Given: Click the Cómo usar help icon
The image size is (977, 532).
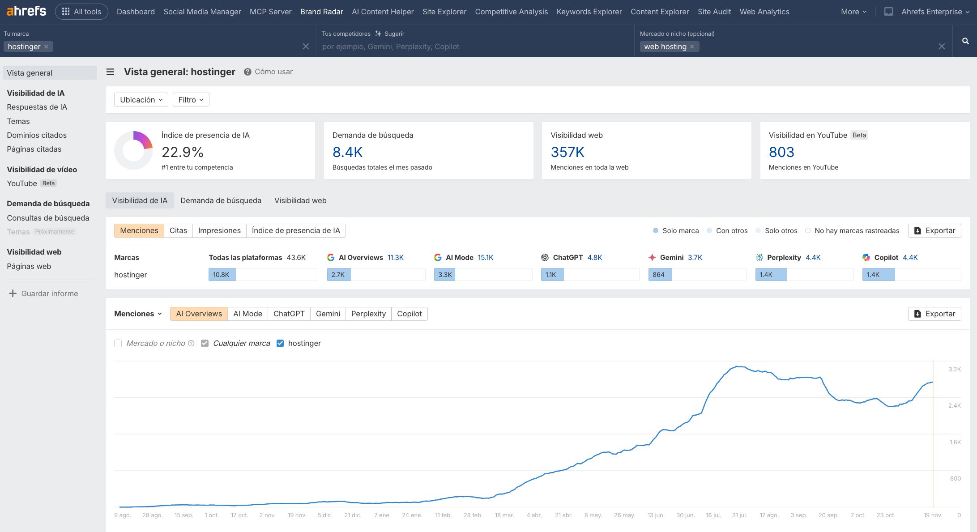Looking at the screenshot, I should point(247,72).
